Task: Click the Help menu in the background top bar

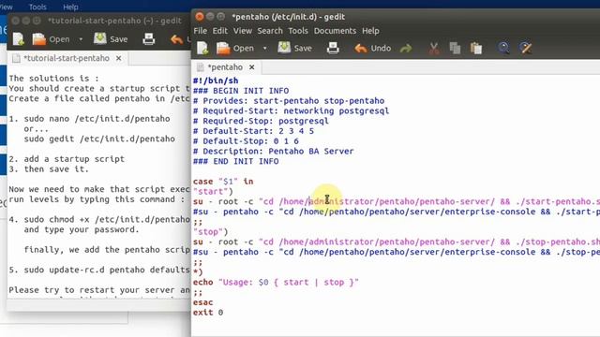Action: [70, 7]
